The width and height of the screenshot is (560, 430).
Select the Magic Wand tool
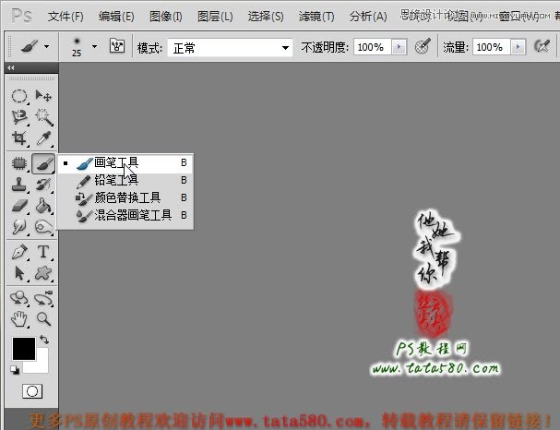click(x=43, y=117)
